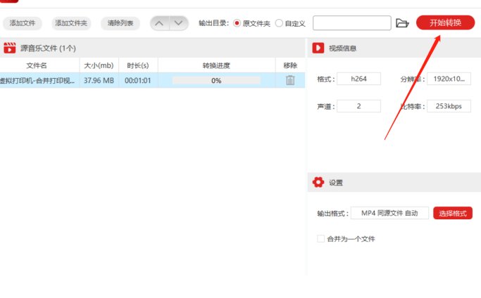Click the 视频信息 panel title
Viewport: 481px width, 298px height.
pyautogui.click(x=342, y=48)
